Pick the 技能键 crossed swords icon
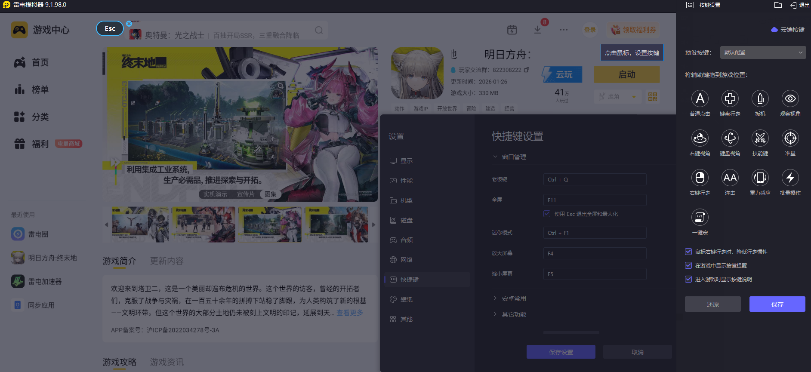The width and height of the screenshot is (811, 372). (x=760, y=138)
